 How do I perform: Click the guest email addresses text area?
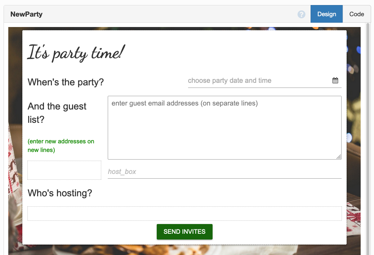pos(224,127)
